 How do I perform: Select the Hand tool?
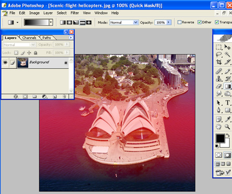[218, 127]
